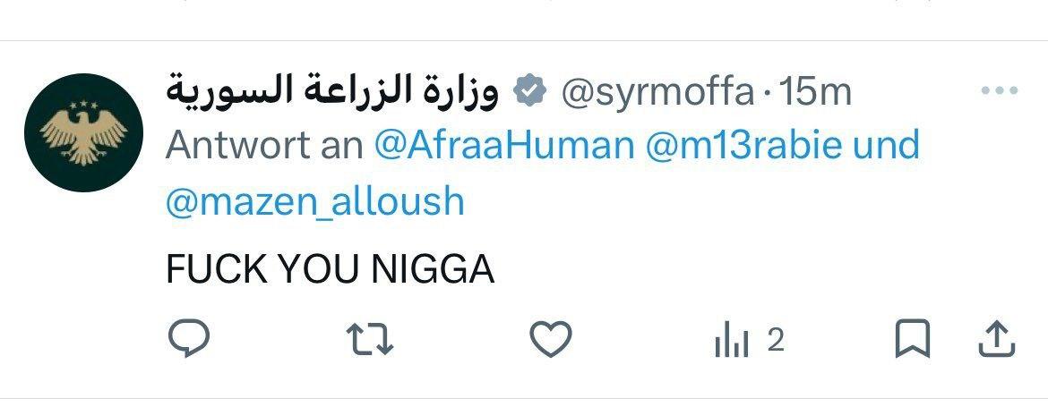Click the blue verified badge
Screen dimensions: 1048x407
tap(530, 91)
